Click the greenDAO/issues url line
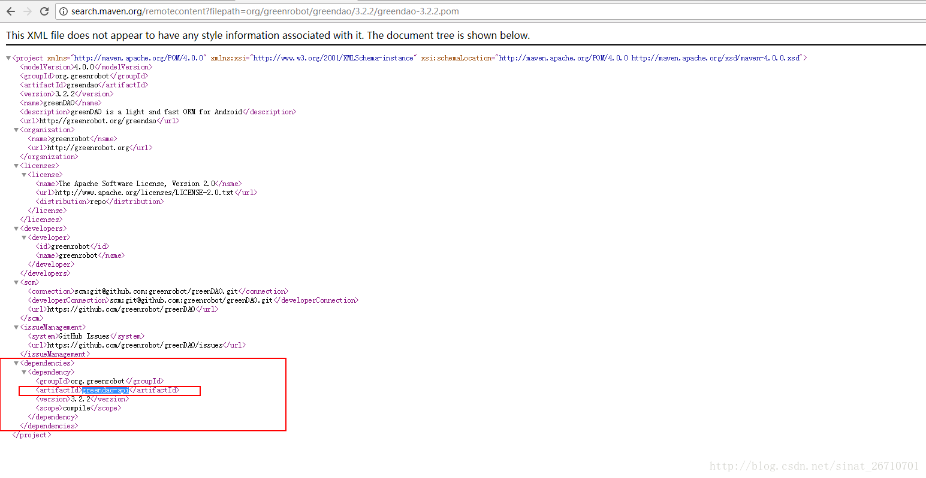The width and height of the screenshot is (926, 478). pyautogui.click(x=137, y=345)
